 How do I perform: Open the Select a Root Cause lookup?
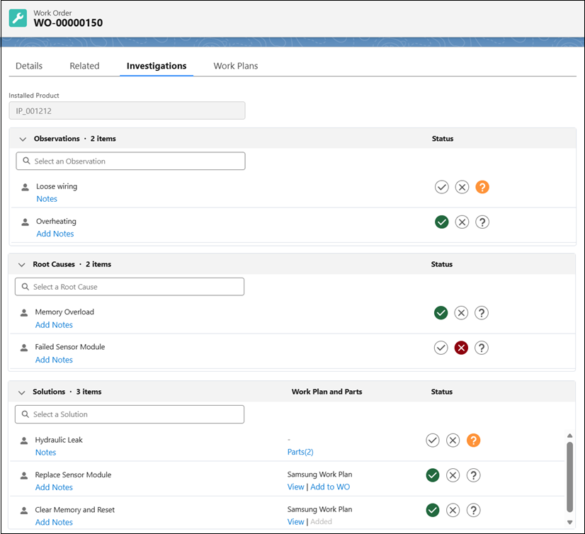130,287
